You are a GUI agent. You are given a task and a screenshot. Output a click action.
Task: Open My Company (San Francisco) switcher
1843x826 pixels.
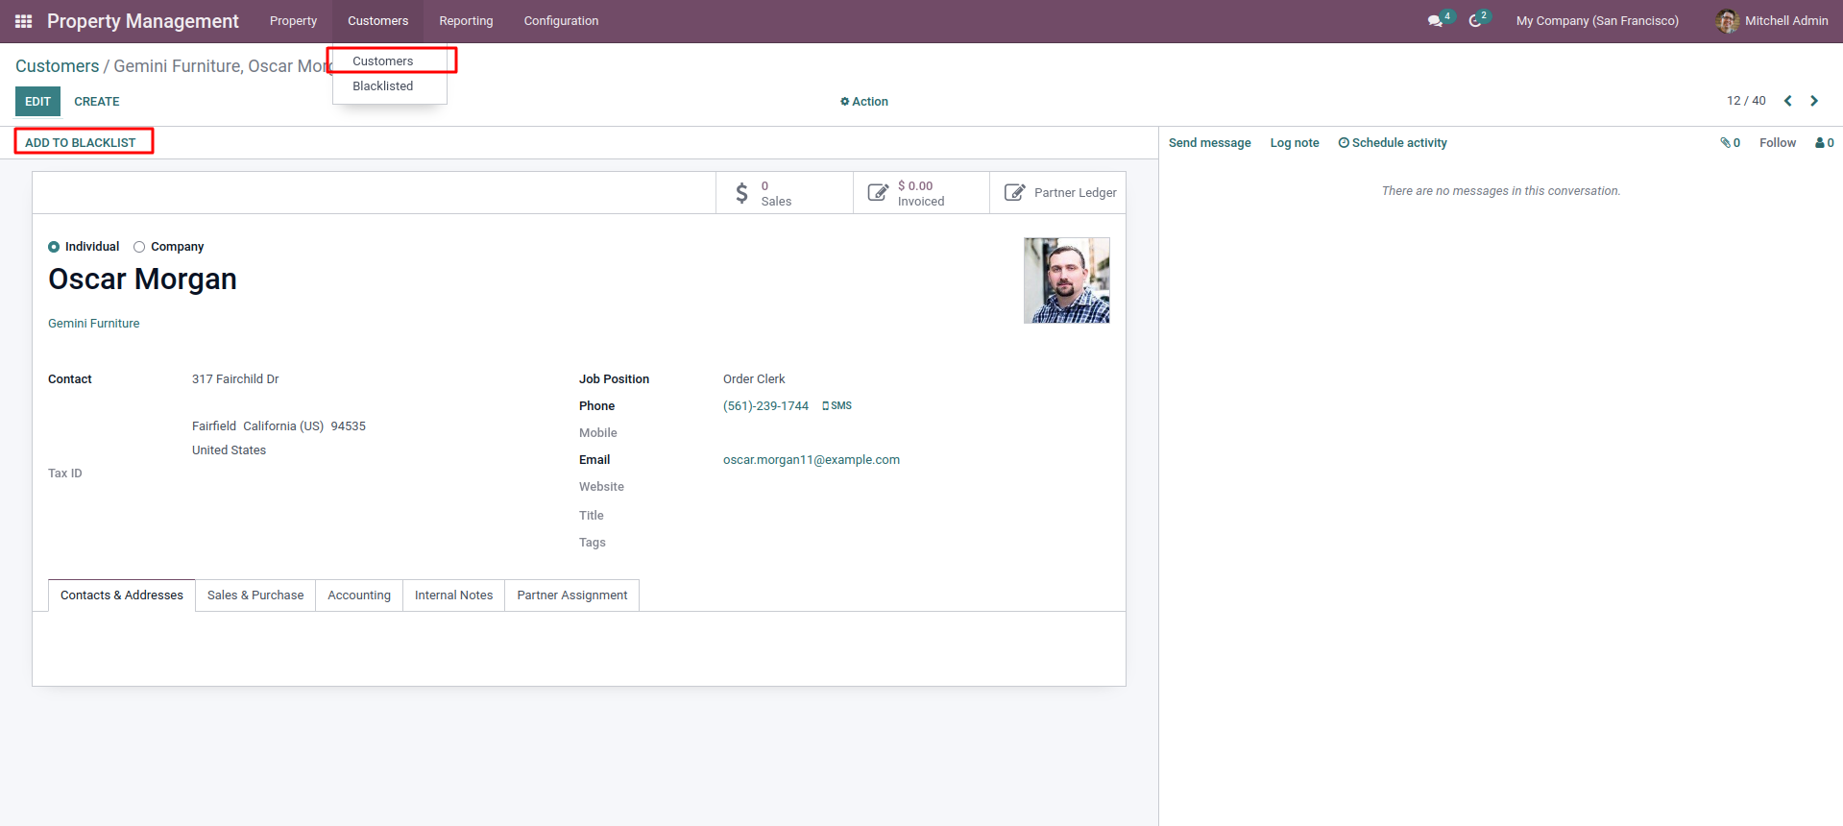coord(1597,21)
